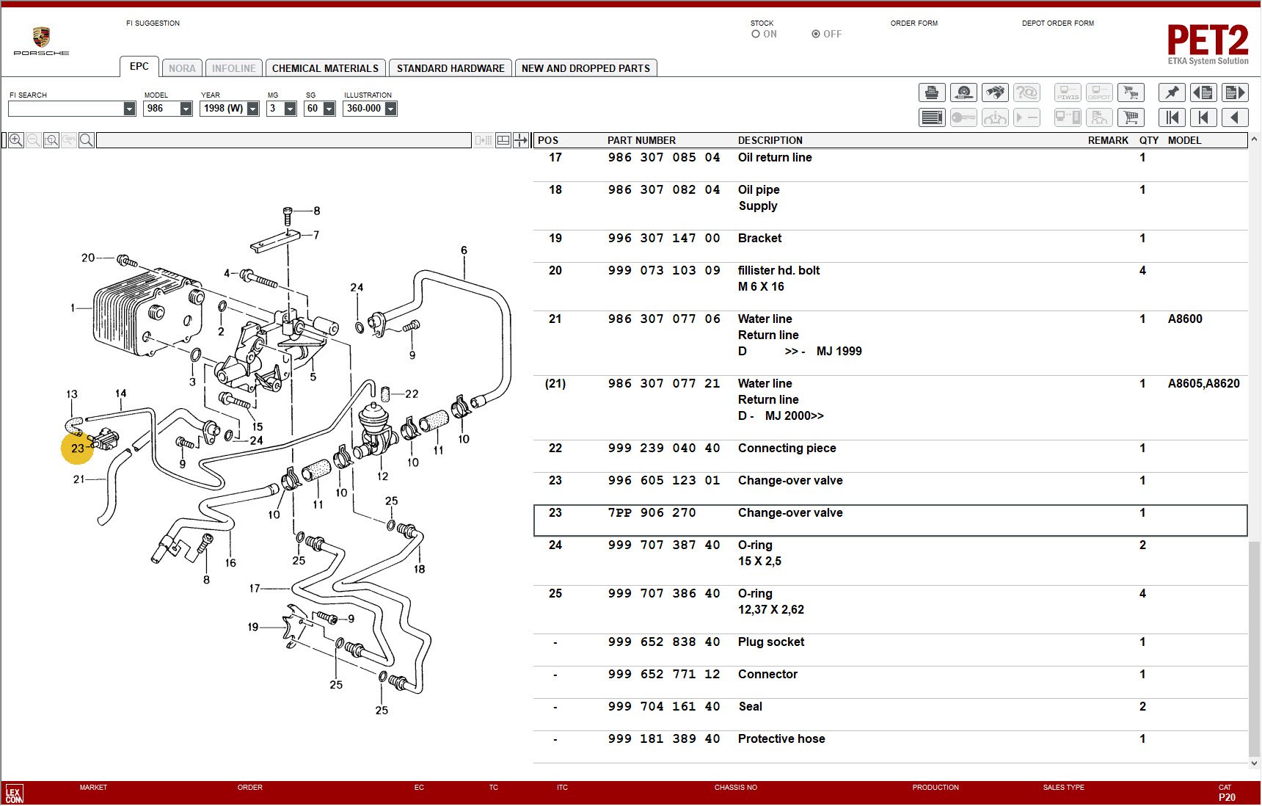Click the POS column header
Screen dimensions: 1262x806
[547, 140]
